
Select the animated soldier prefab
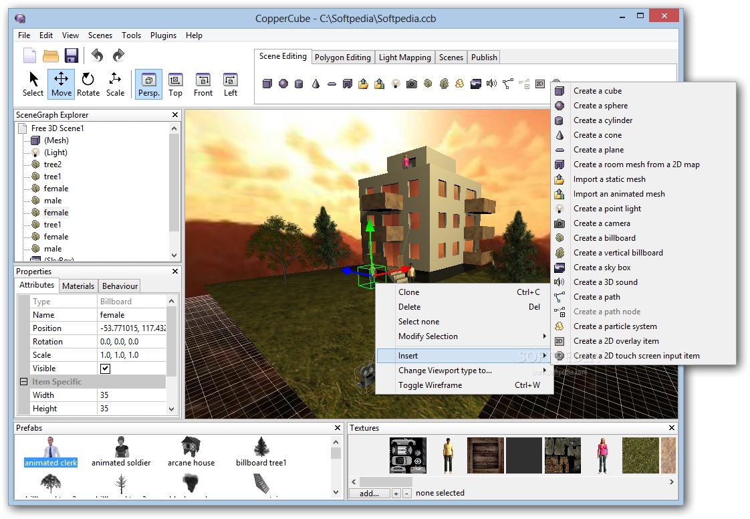click(121, 452)
